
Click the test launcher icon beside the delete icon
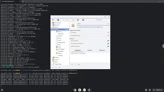click(78, 20)
